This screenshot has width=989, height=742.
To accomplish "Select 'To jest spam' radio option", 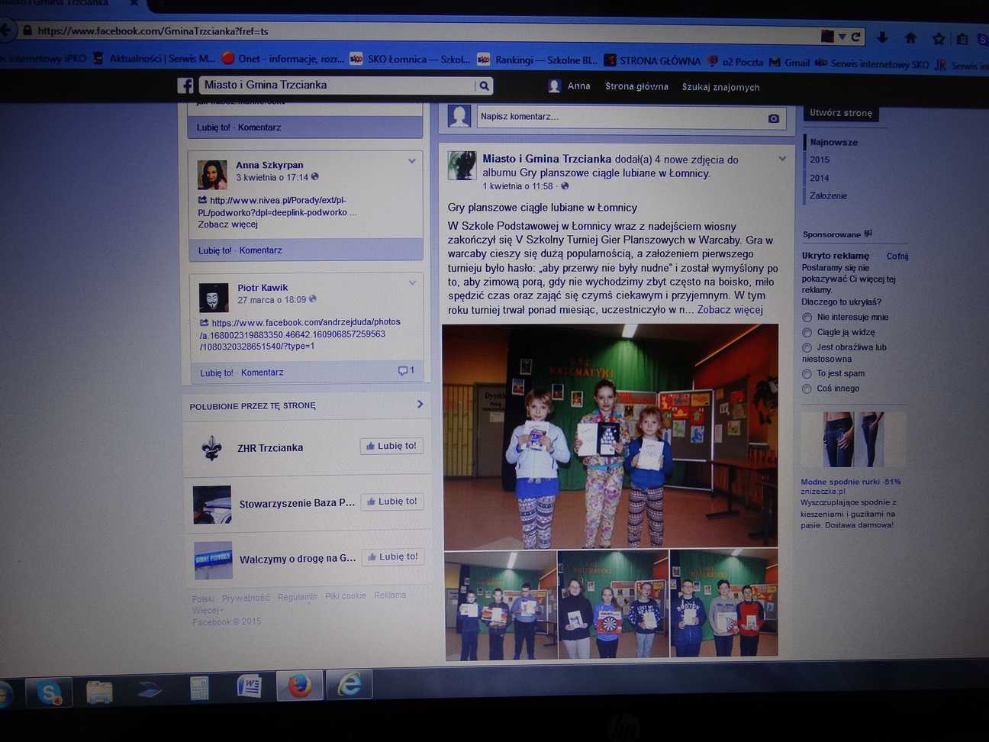I will pyautogui.click(x=807, y=374).
